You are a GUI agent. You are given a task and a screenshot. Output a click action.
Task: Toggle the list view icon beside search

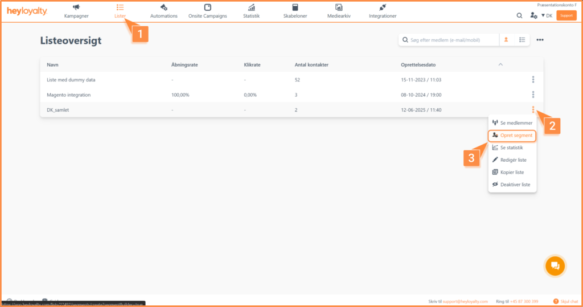[522, 40]
